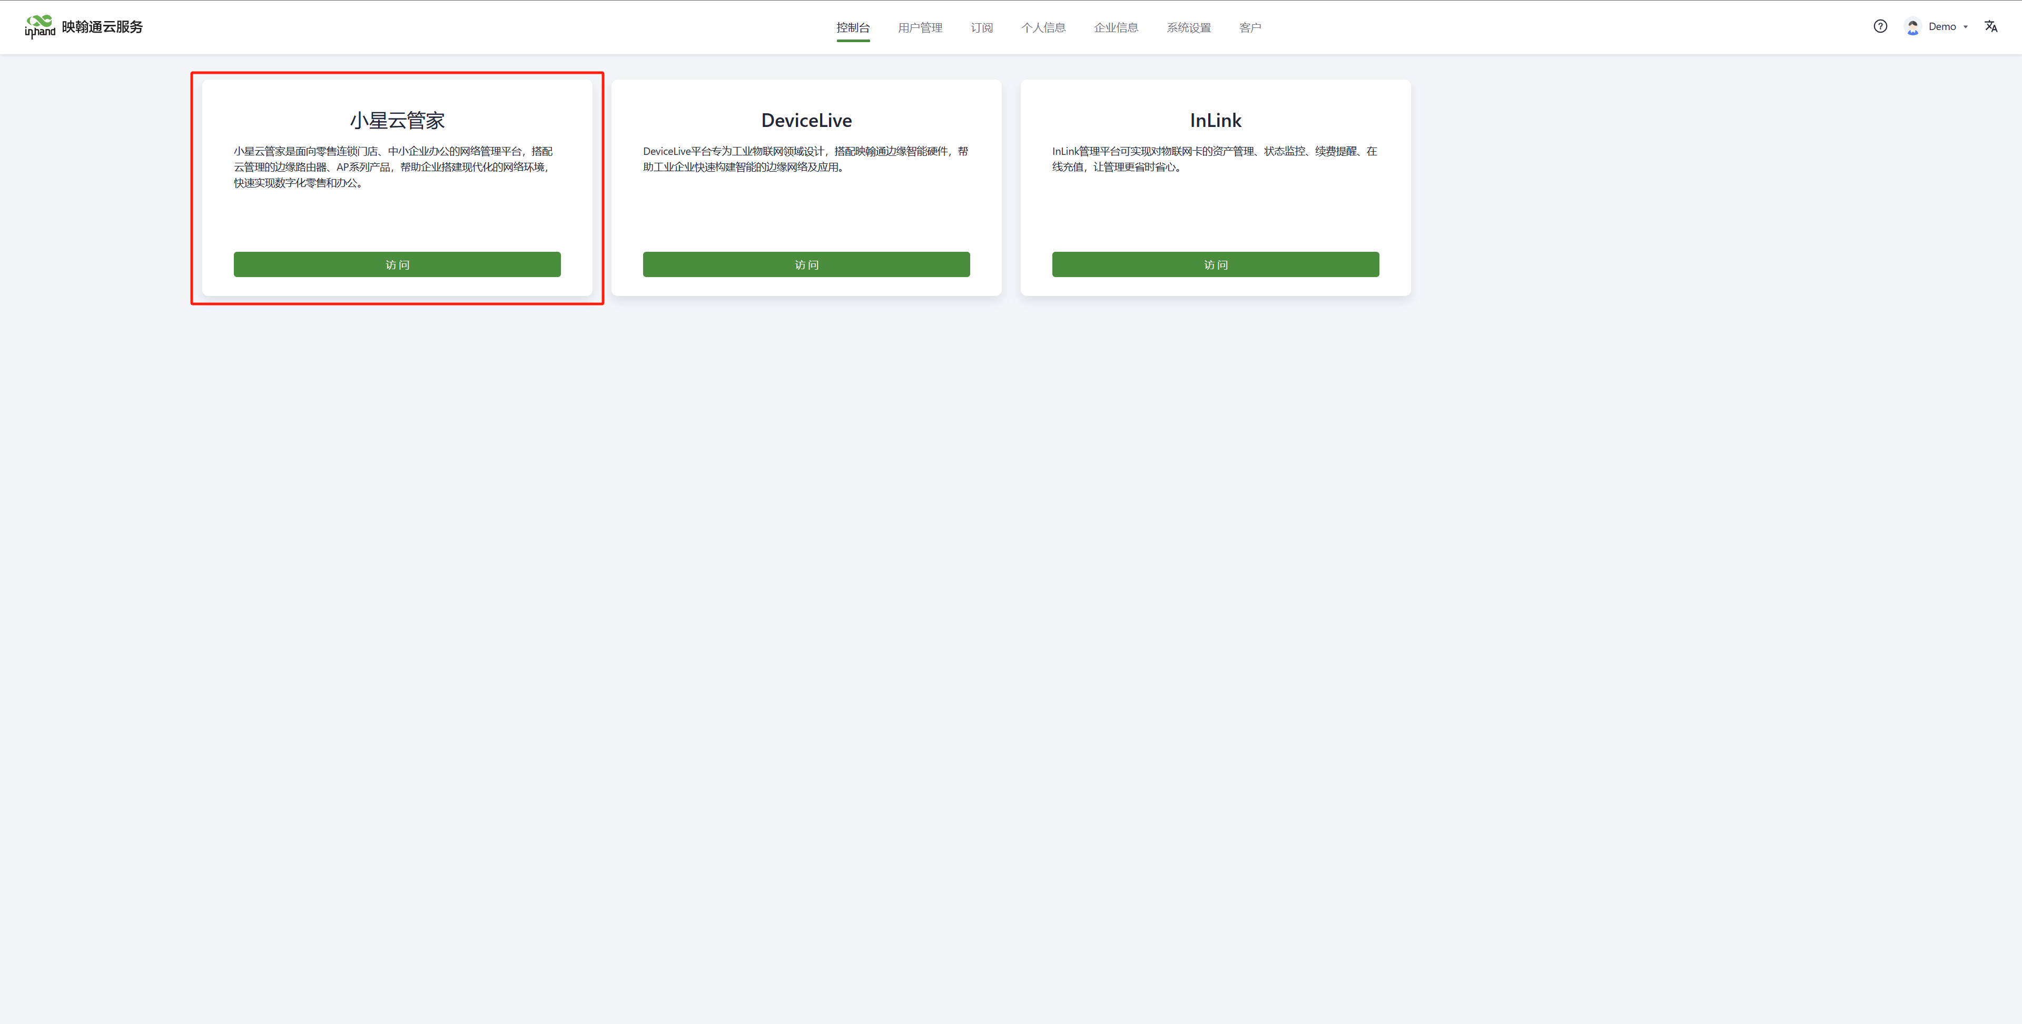Click the DeviceLive card title
This screenshot has width=2022, height=1024.
[x=806, y=120]
